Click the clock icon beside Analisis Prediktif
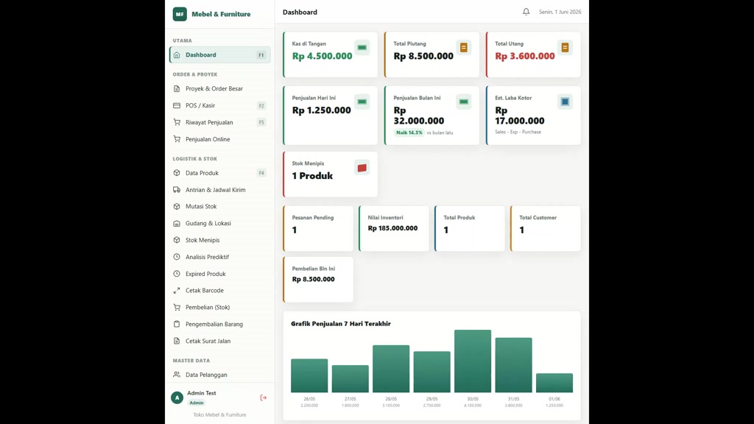Viewport: 754px width, 424px height. pyautogui.click(x=177, y=257)
